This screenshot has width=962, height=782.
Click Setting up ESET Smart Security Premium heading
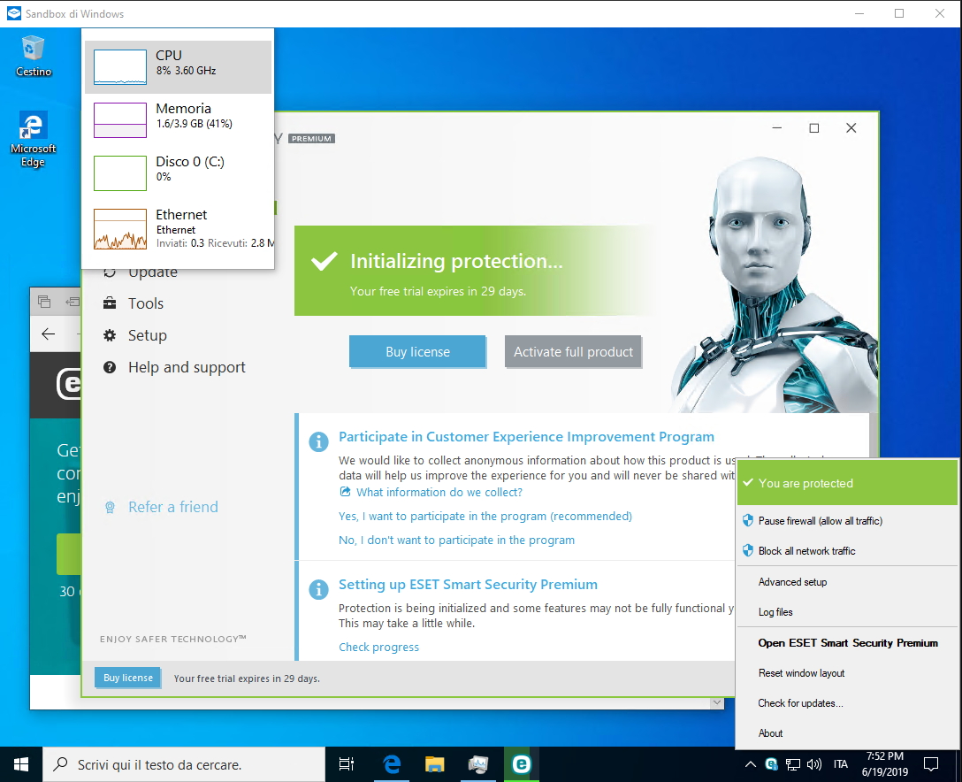468,585
